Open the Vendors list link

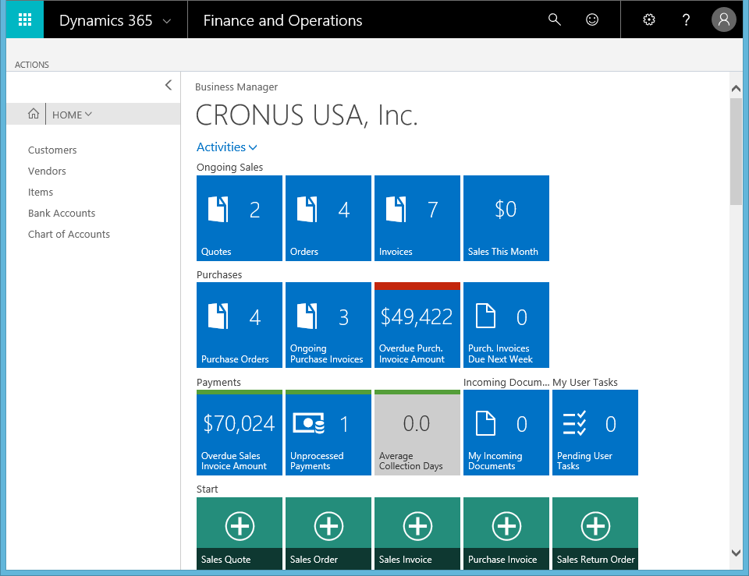click(x=47, y=171)
